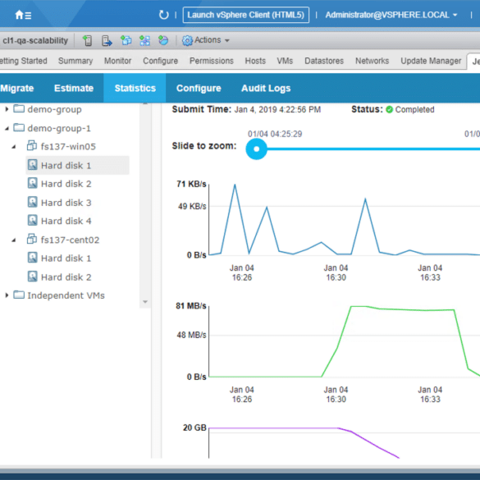Screen dimensions: 480x480
Task: Select Hard disk 2 under fs137-cent02
Action: click(x=66, y=277)
